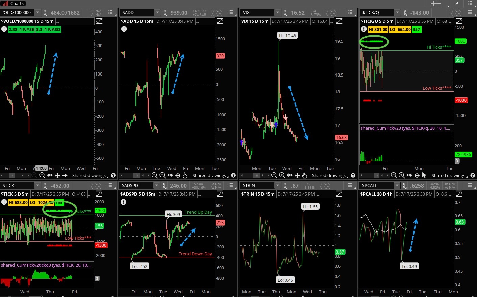This screenshot has height=297, width=477.
Task: Open the $TICK/Q chart panel menu
Action: [x=470, y=12]
